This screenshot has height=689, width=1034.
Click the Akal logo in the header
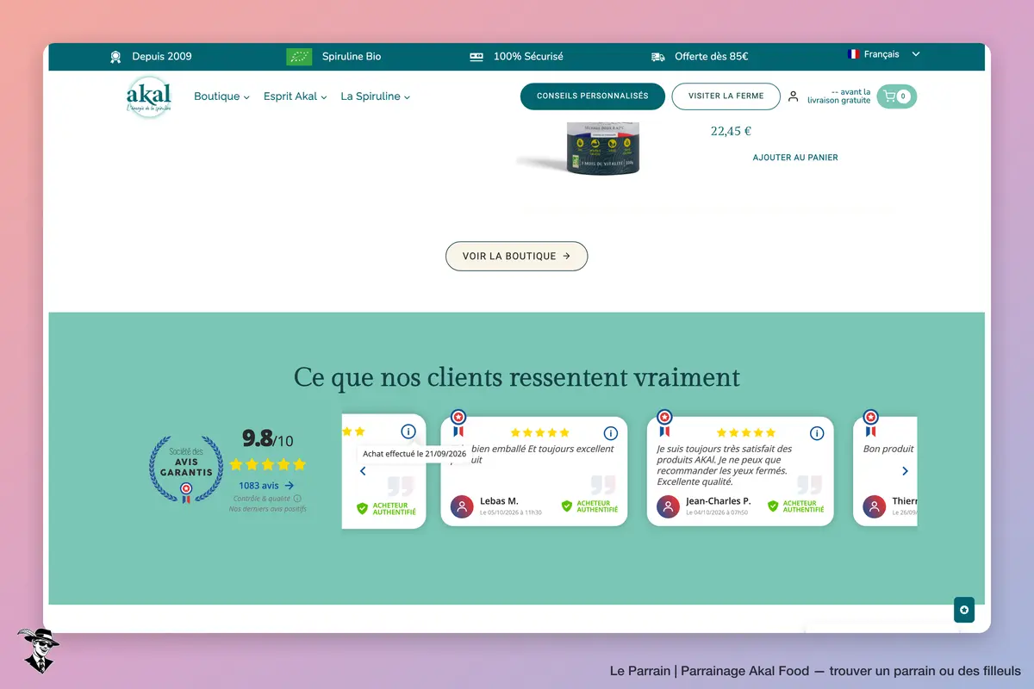coord(149,97)
